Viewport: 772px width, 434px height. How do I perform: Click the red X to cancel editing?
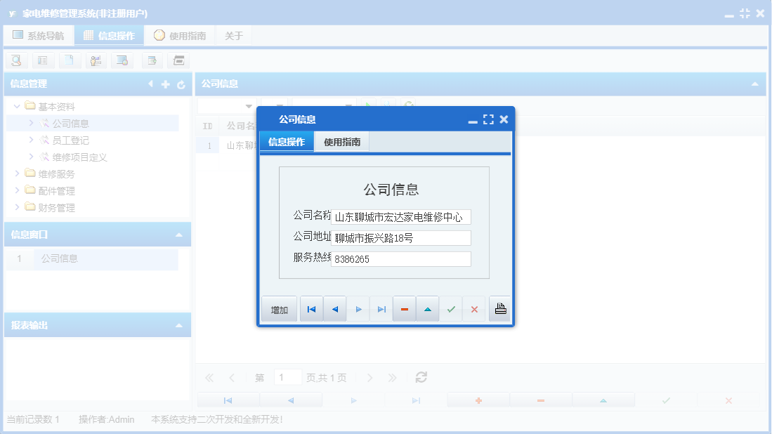coord(474,308)
